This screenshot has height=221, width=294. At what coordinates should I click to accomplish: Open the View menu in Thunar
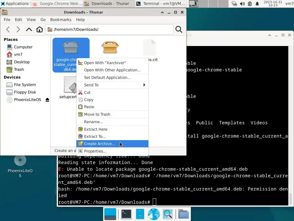click(x=31, y=20)
